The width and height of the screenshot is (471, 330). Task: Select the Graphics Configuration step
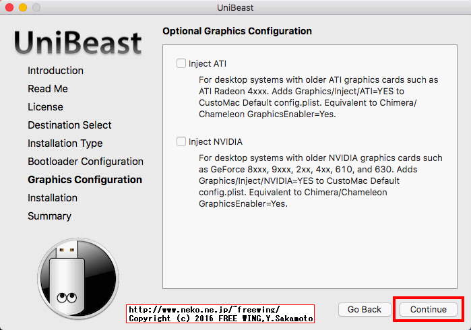(85, 180)
